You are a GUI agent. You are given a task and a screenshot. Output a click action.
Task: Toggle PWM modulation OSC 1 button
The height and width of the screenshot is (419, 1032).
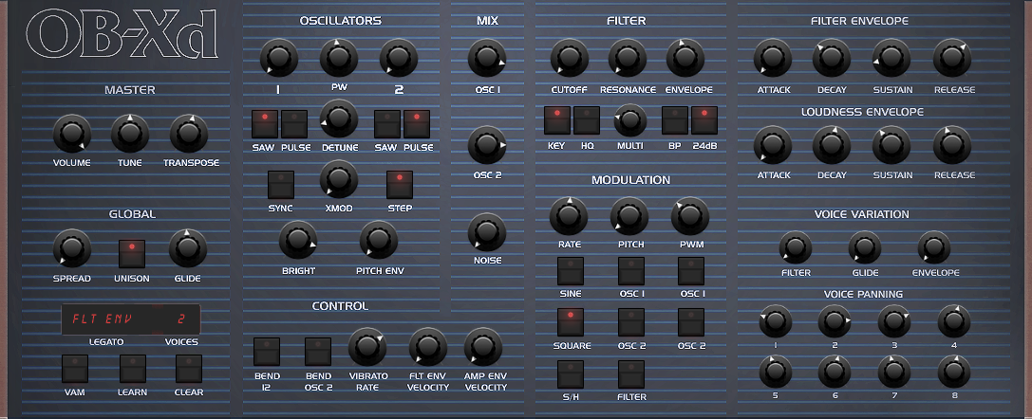[x=691, y=270]
